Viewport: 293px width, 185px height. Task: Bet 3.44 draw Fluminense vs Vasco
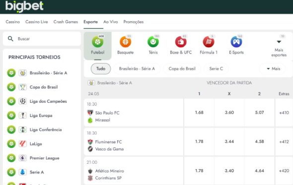pyautogui.click(x=229, y=141)
